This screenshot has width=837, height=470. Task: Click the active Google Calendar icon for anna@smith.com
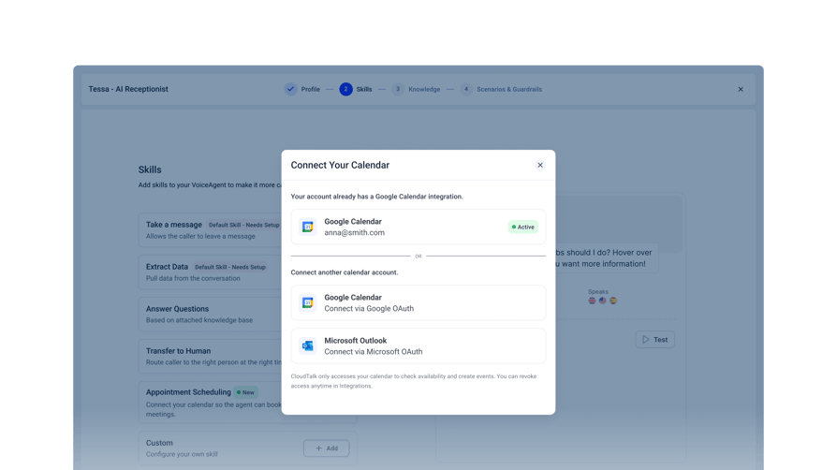point(307,227)
